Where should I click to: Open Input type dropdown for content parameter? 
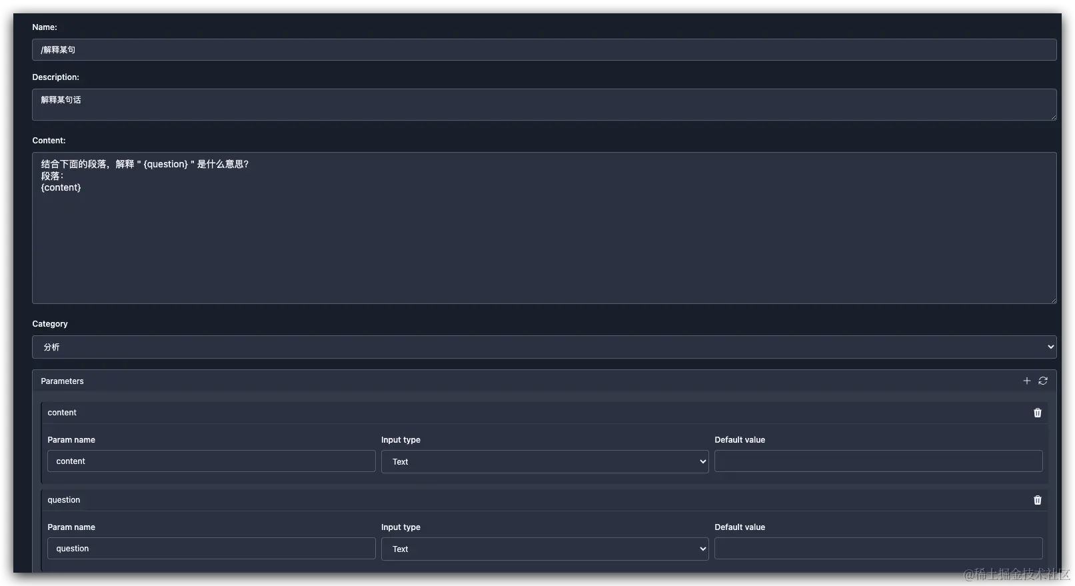pos(544,461)
